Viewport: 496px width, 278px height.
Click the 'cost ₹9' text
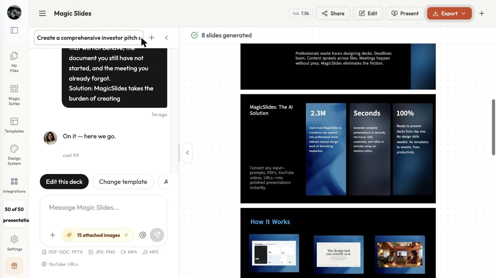[71, 155]
